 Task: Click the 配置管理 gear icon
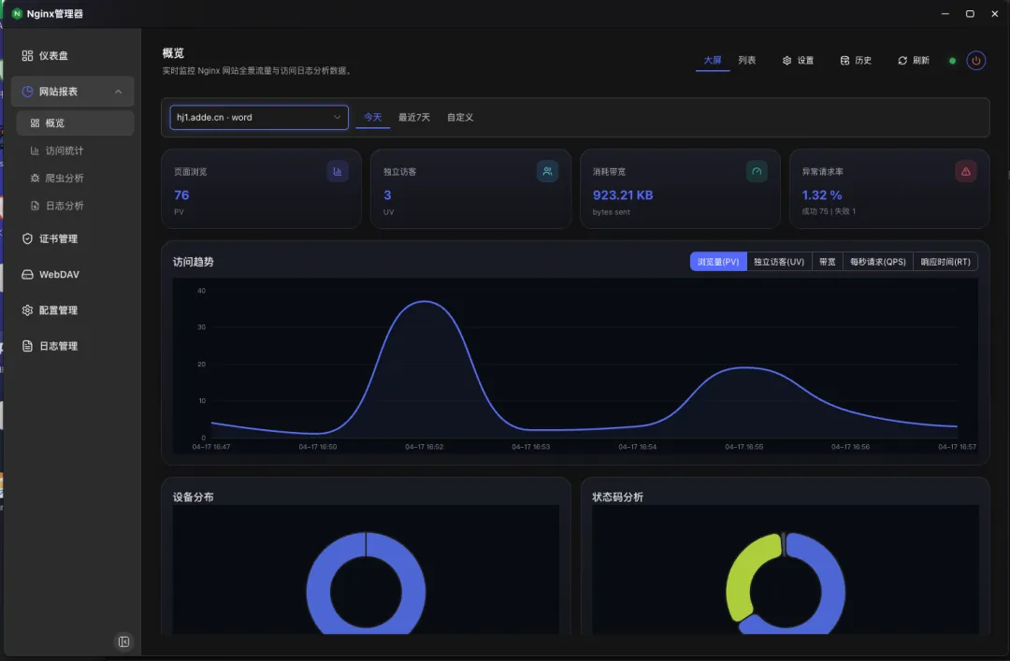(27, 309)
